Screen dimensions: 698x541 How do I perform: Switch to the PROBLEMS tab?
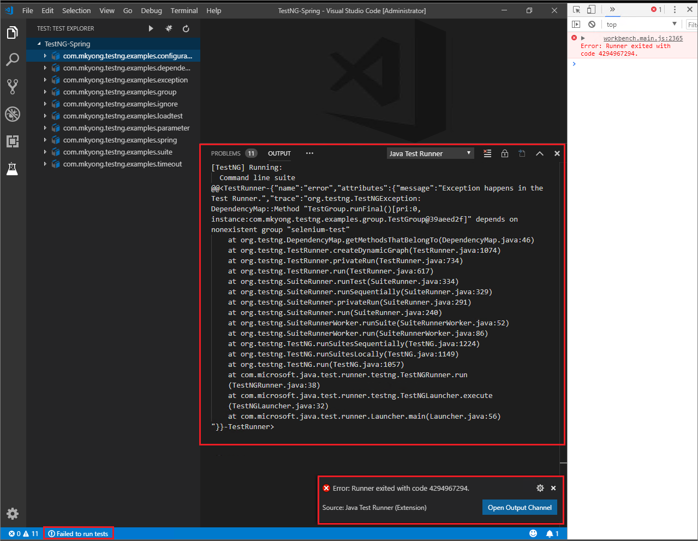(225, 153)
